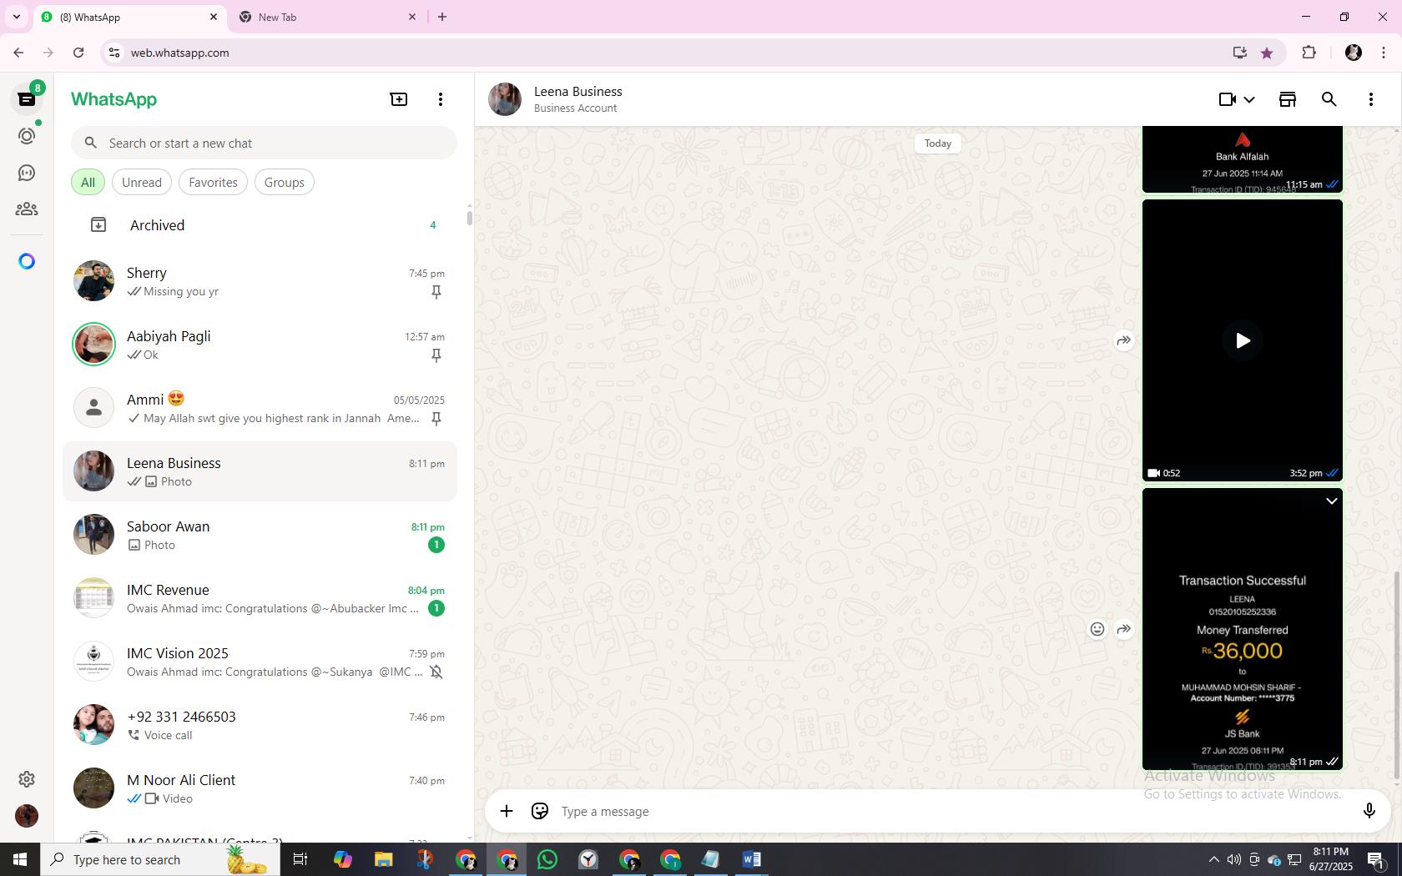Switch to the New Tab browser tab
The image size is (1402, 876).
coord(326,17)
